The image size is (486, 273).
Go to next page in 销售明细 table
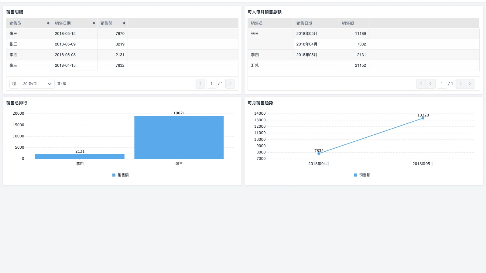point(230,84)
